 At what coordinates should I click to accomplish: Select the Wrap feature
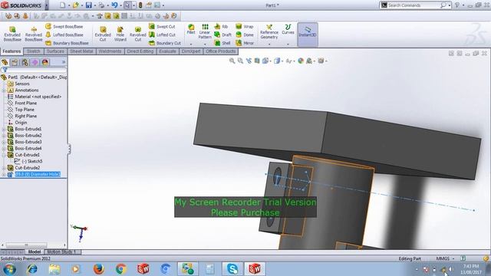[245, 27]
